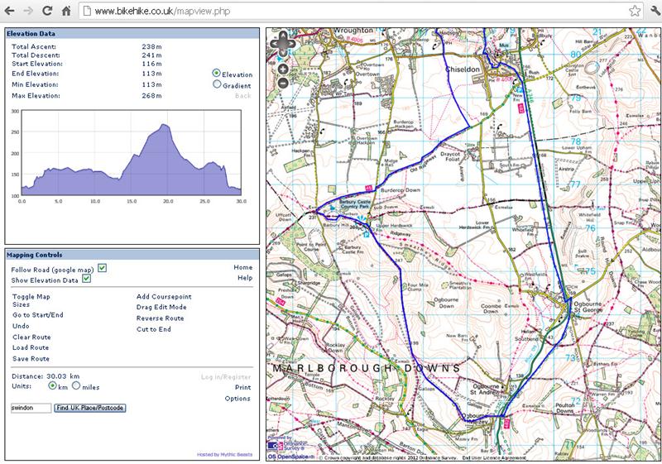Go to the browser home page icon

[x=67, y=12]
